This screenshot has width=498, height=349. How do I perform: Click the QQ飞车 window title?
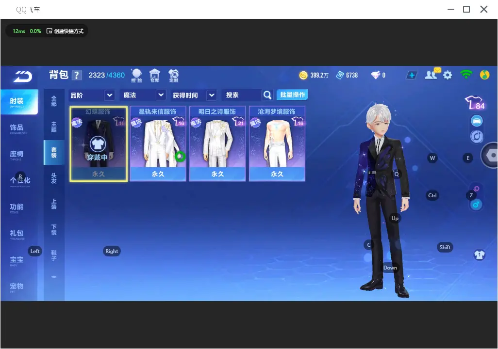[x=28, y=10]
